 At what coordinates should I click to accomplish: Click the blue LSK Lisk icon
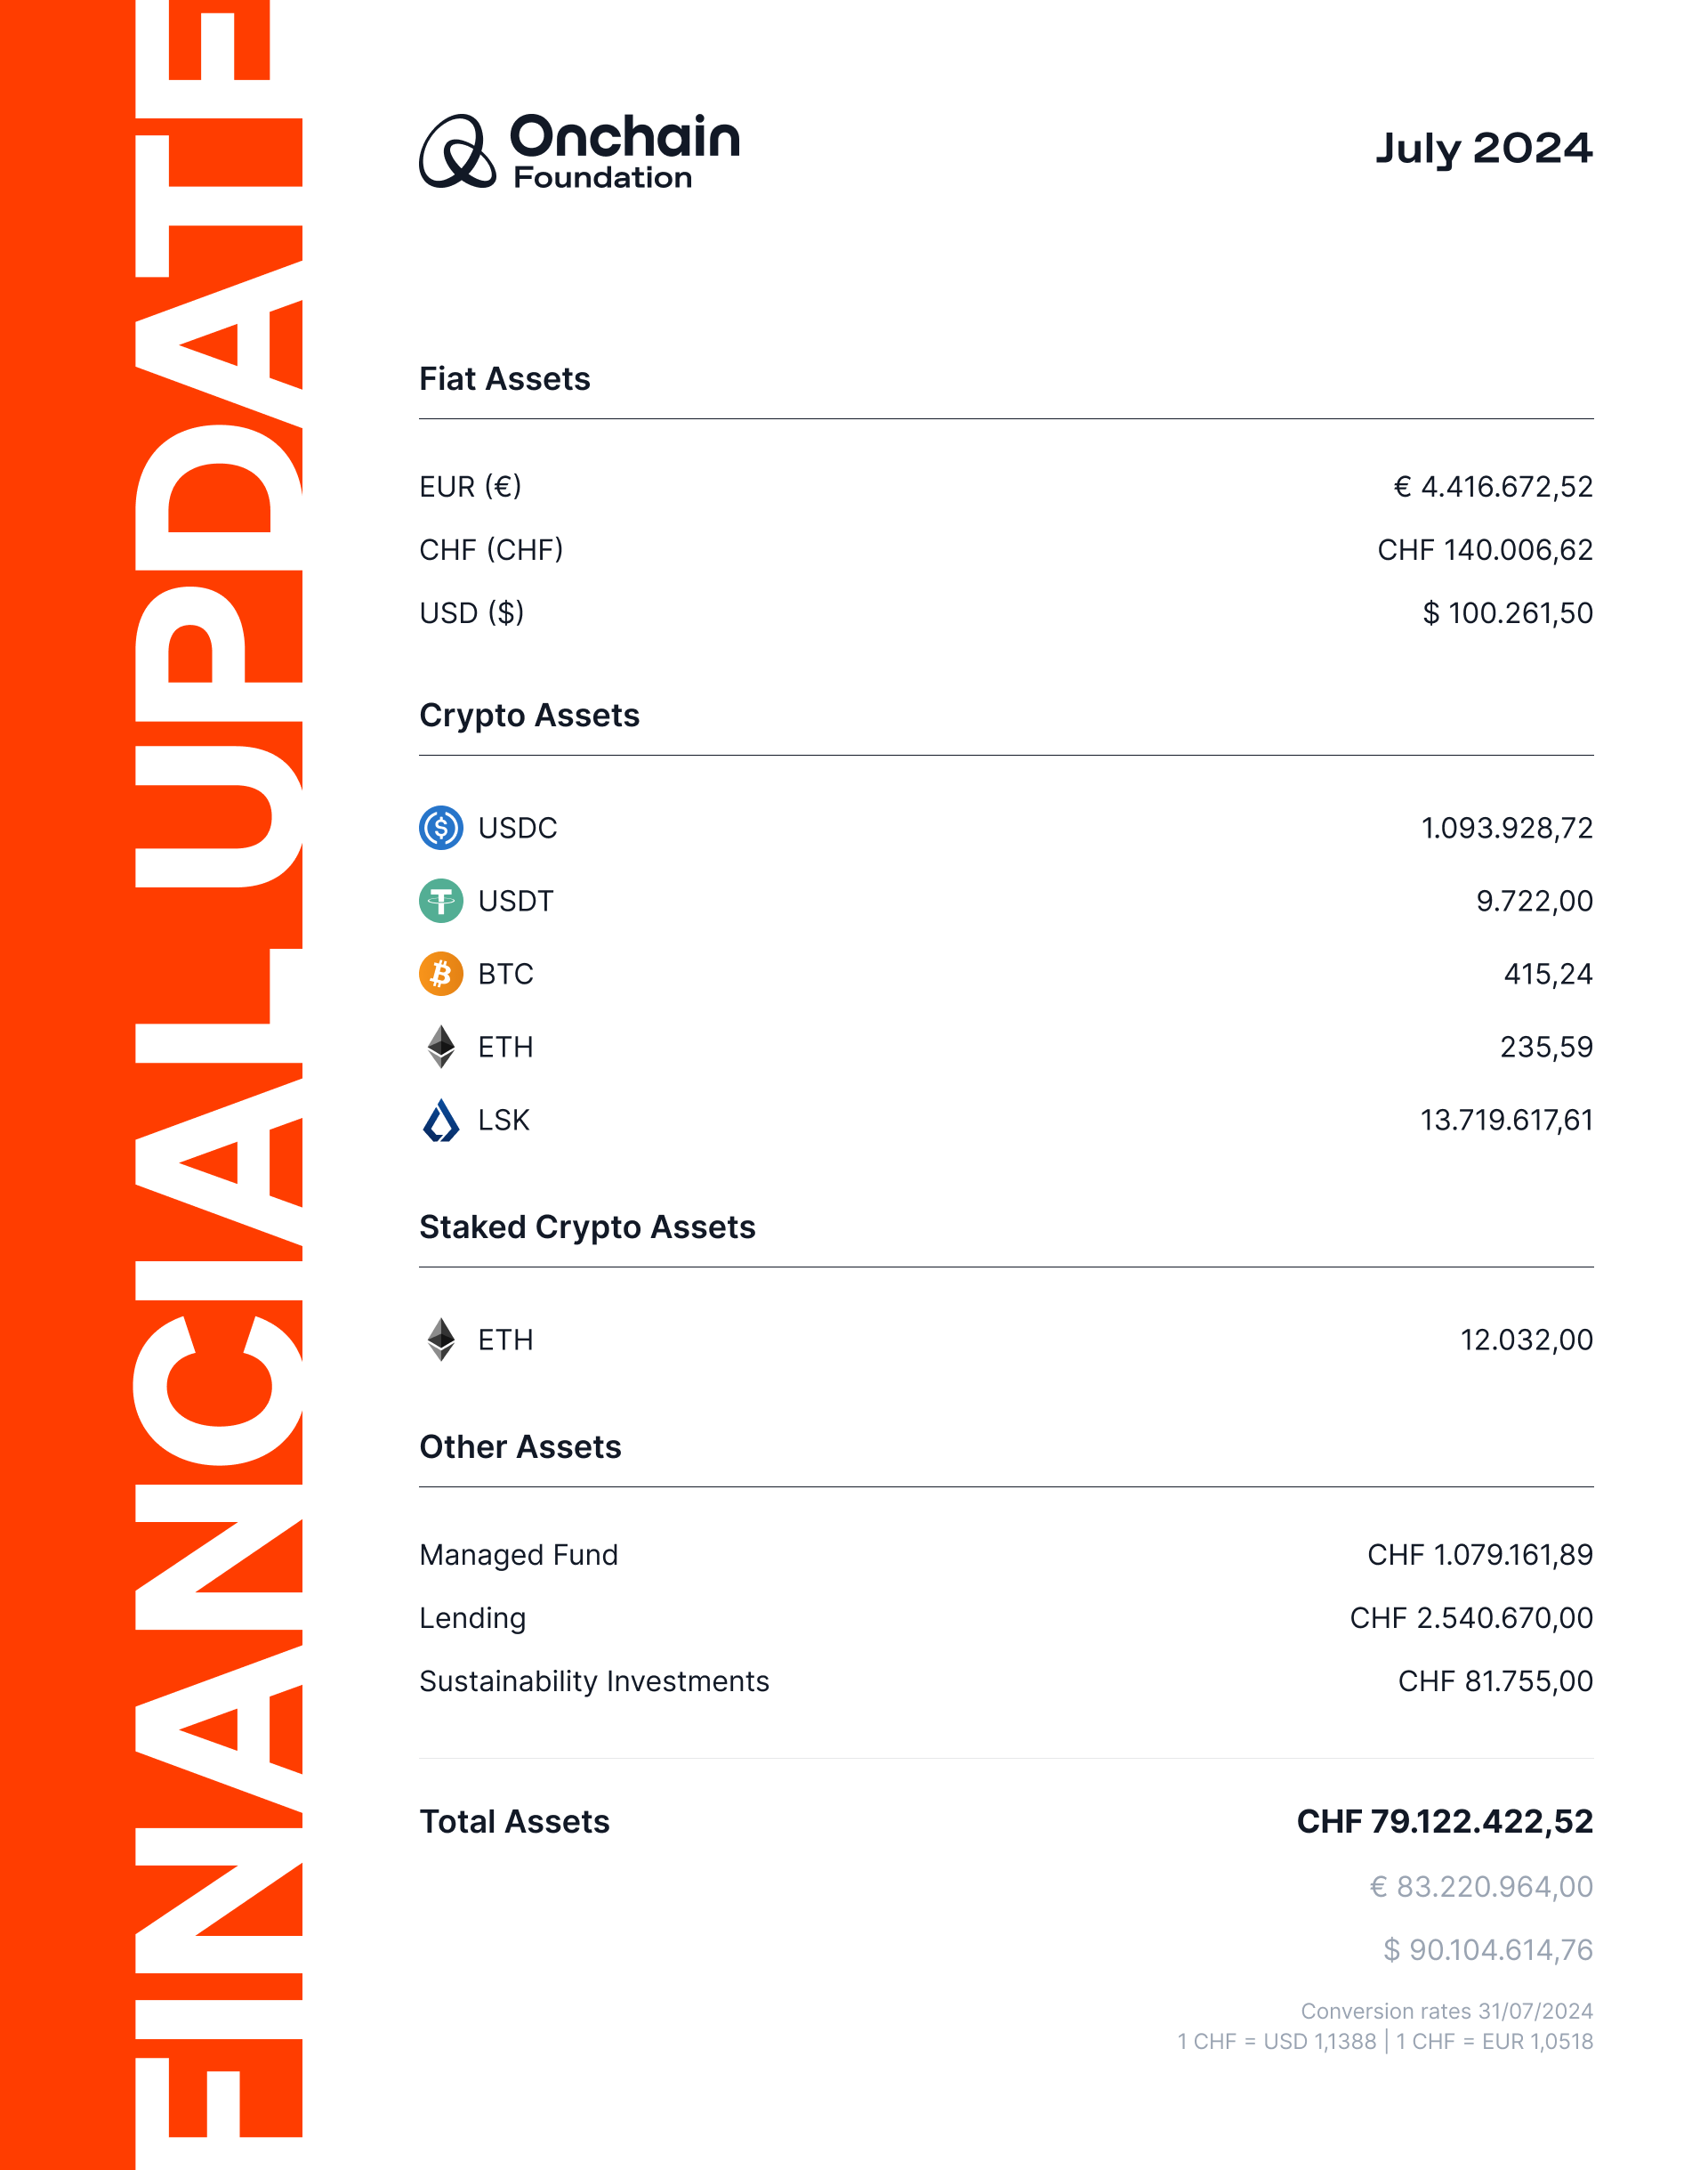(x=441, y=1120)
